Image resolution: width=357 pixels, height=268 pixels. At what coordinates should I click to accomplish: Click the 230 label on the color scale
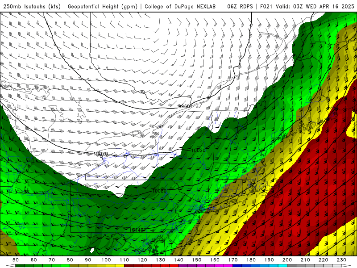341,260
